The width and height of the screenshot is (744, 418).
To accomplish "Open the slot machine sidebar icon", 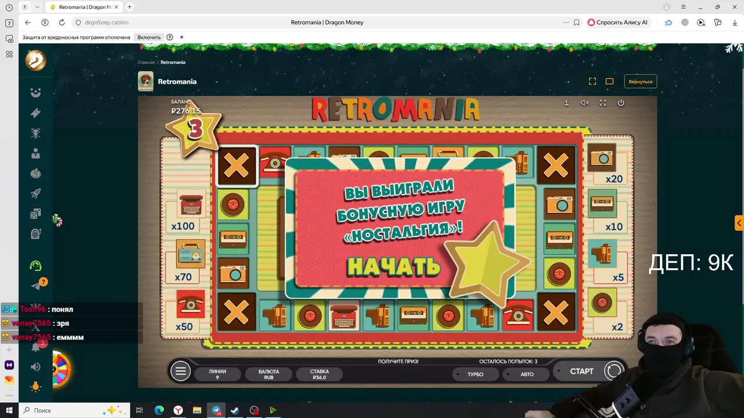I will (x=35, y=234).
